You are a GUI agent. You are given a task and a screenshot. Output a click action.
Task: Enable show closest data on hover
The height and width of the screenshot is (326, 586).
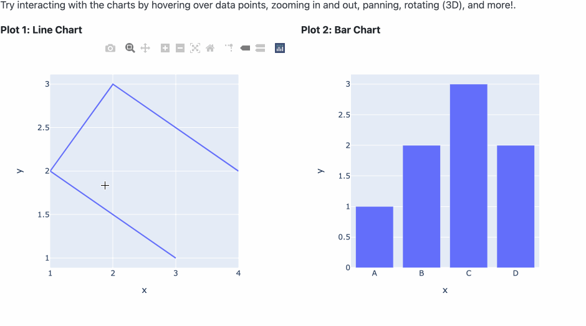pyautogui.click(x=245, y=48)
